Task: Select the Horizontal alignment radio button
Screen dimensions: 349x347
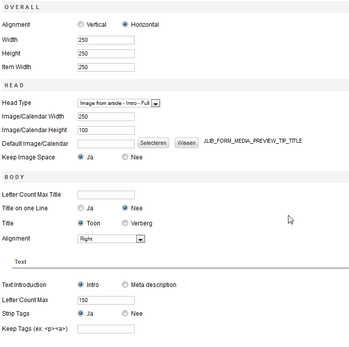Action: click(125, 25)
